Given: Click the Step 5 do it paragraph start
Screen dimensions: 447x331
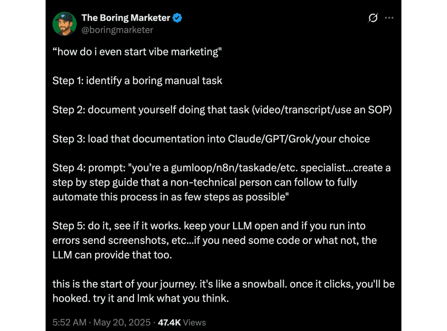Looking at the screenshot, I should (x=209, y=226).
